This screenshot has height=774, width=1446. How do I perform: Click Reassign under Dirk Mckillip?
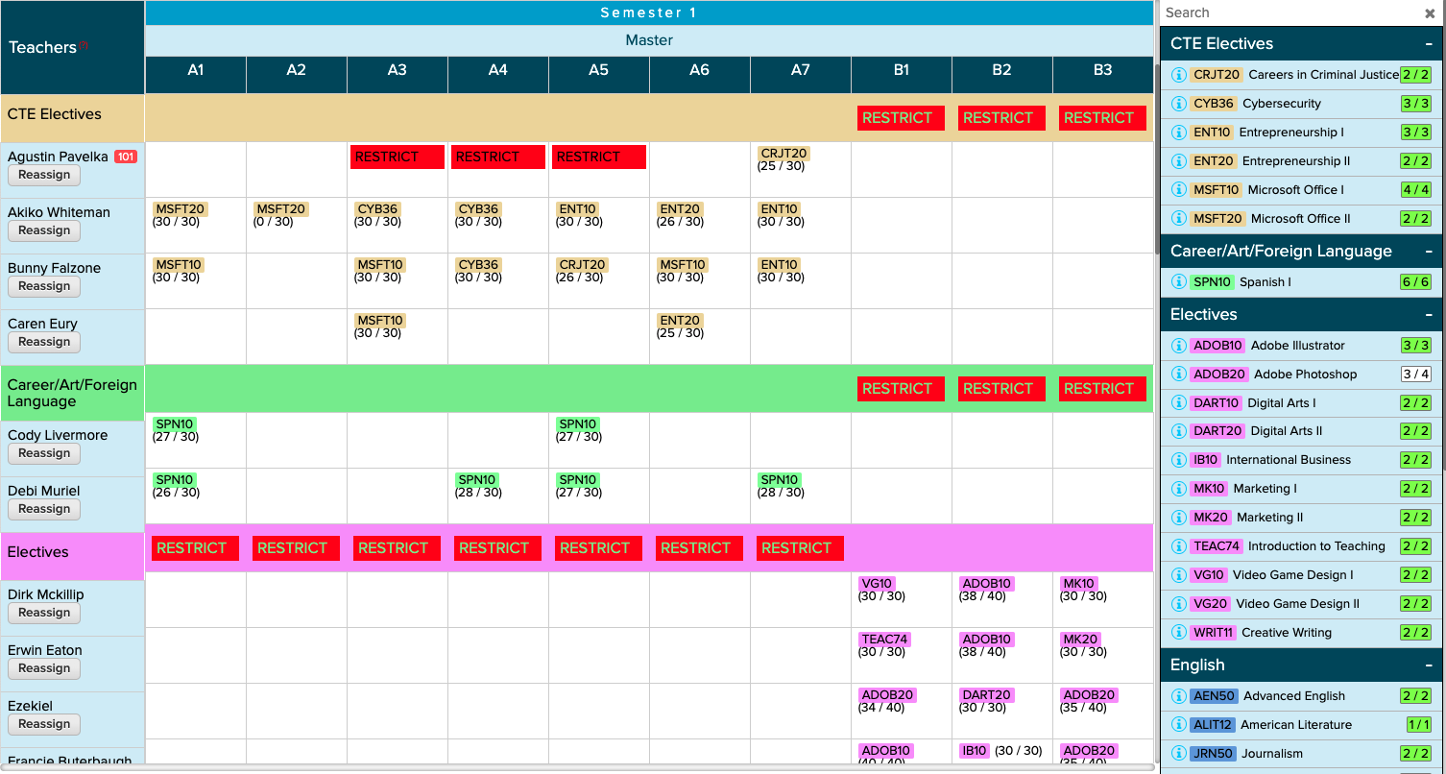click(x=43, y=612)
